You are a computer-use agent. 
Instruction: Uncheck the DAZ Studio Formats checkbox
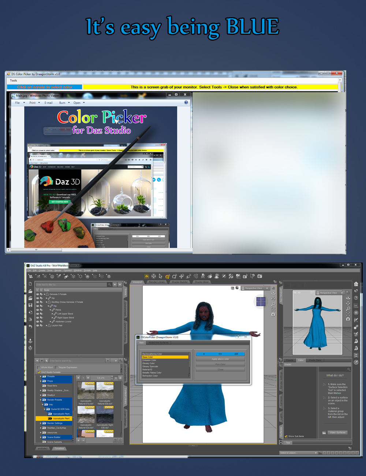[39, 372]
